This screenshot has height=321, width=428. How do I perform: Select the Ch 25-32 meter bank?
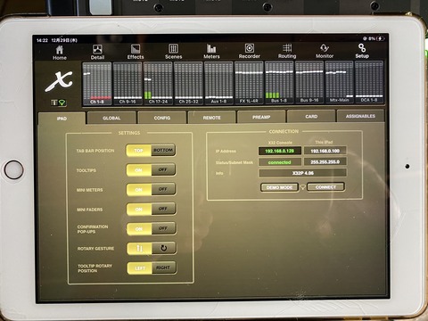coord(188,83)
